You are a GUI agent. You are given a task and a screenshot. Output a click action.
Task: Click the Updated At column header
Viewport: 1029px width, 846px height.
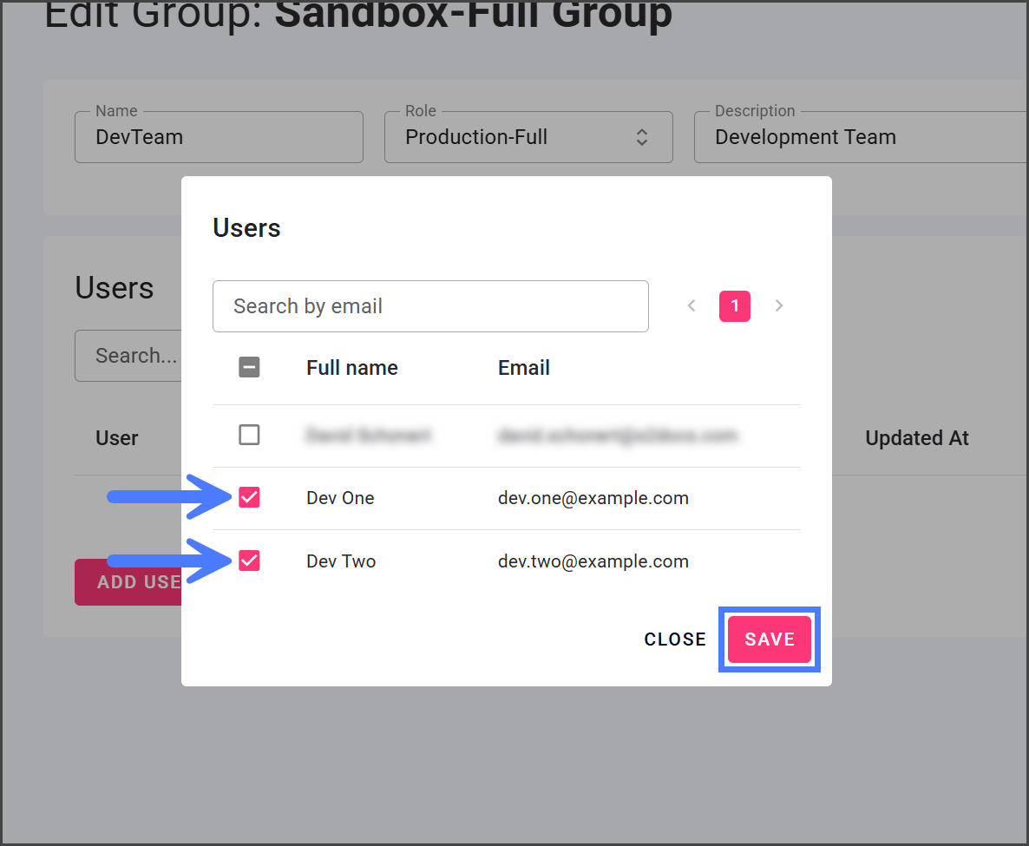[x=917, y=438]
